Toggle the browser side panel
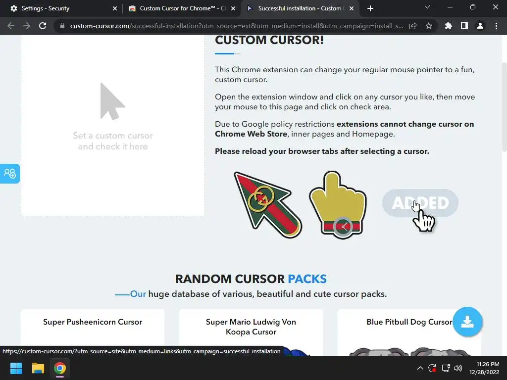Viewport: 507px width, 380px height. 464,26
